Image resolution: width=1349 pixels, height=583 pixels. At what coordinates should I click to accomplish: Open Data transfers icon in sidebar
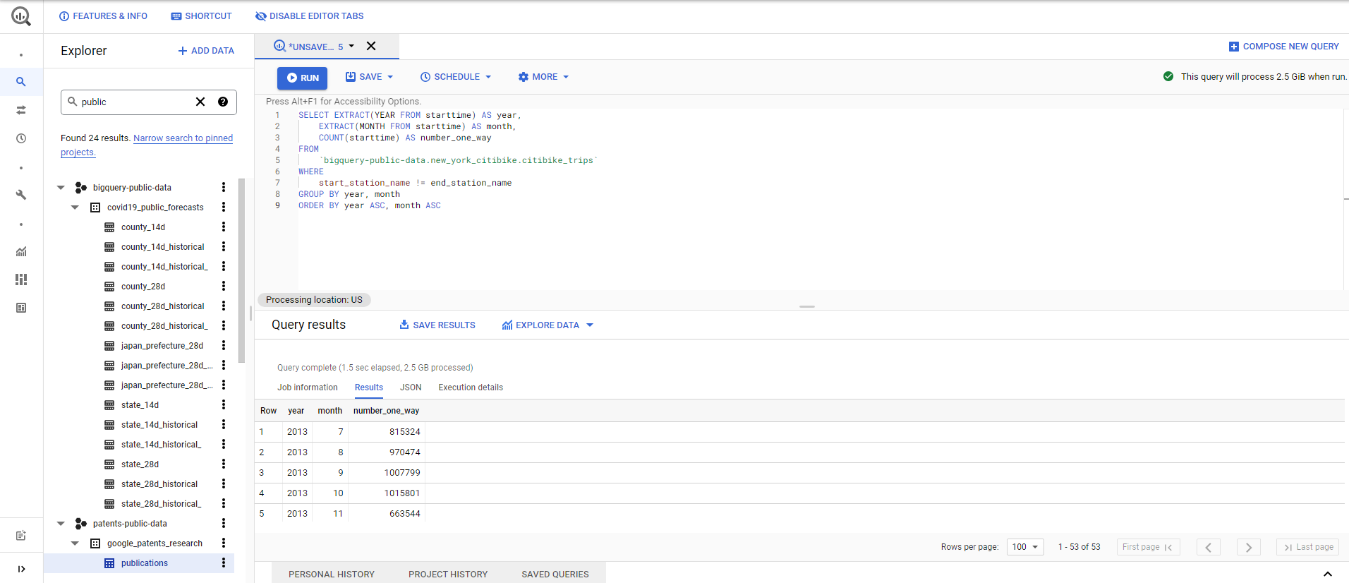point(21,110)
